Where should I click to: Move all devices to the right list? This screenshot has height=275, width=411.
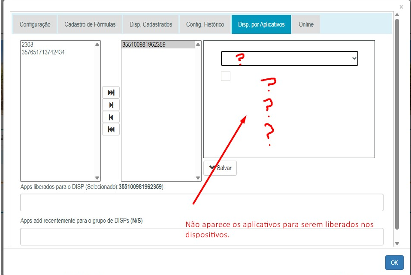coord(111,93)
